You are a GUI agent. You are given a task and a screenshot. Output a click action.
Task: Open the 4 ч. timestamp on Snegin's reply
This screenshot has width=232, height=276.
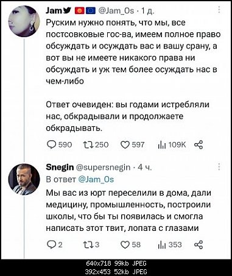point(145,168)
